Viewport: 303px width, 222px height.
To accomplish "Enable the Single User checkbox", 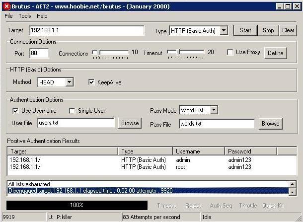I will point(72,111).
